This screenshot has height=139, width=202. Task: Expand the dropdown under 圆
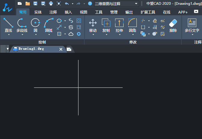pyautogui.click(x=36, y=35)
